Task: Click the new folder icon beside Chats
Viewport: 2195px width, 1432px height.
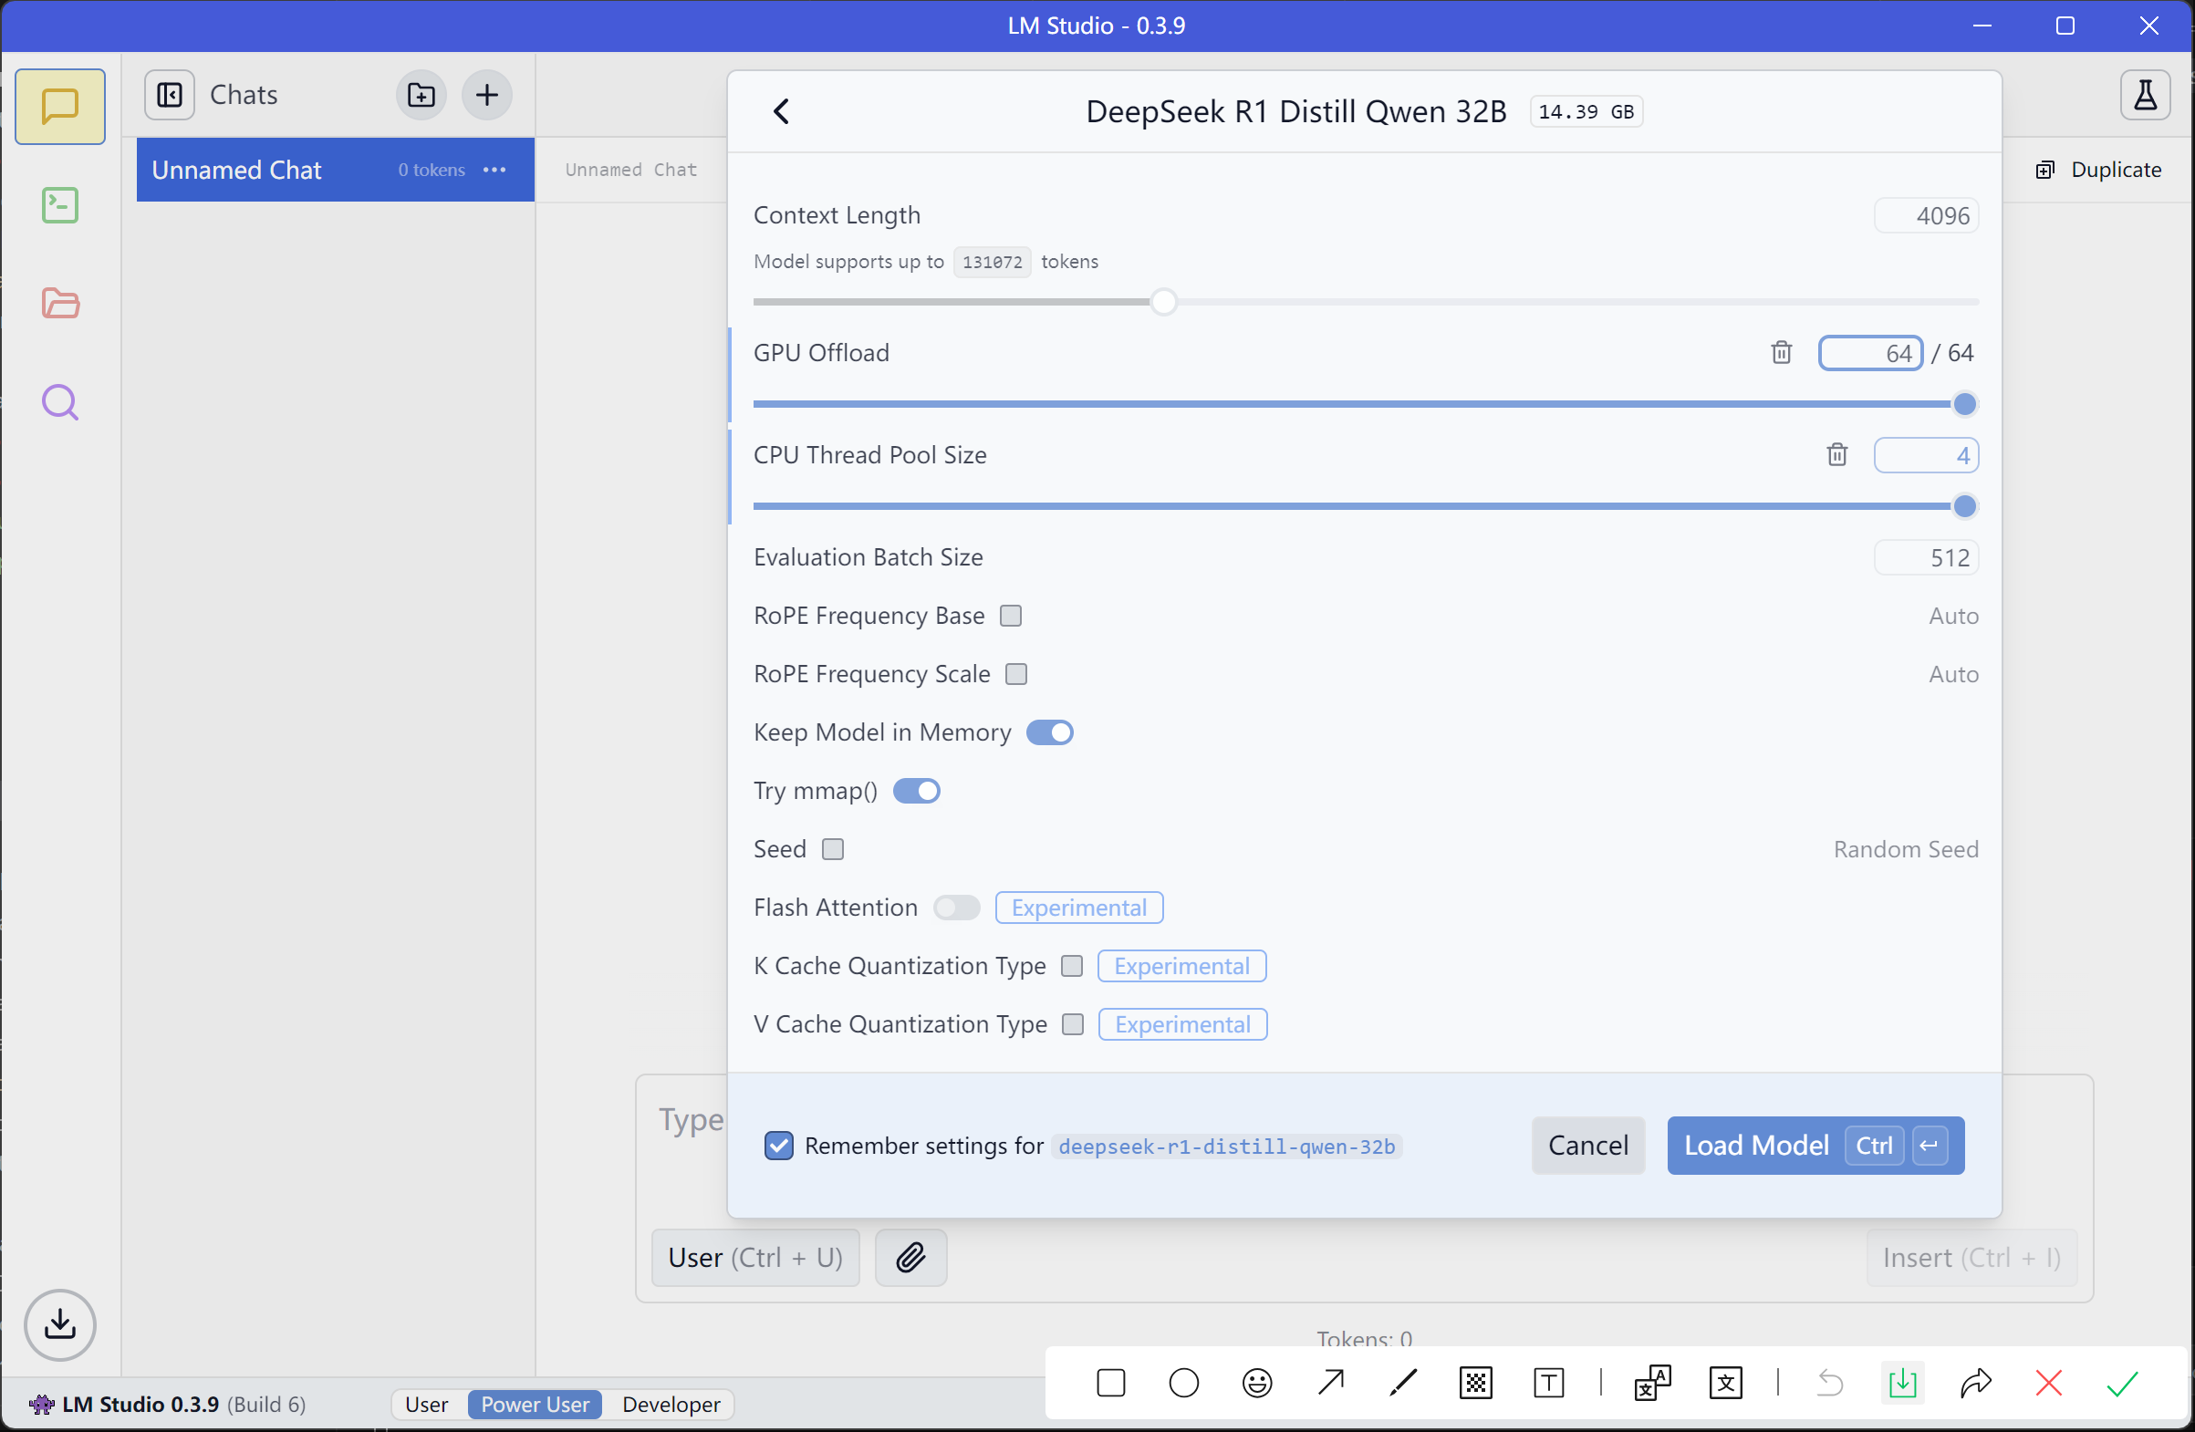Action: click(x=421, y=94)
